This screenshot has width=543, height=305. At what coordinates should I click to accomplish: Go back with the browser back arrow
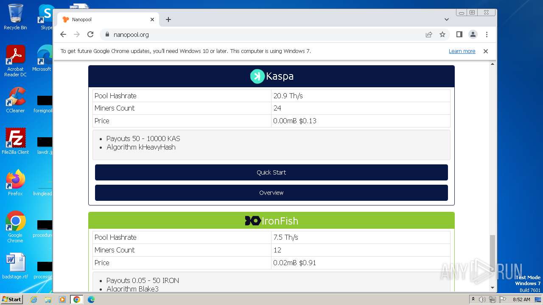63,35
